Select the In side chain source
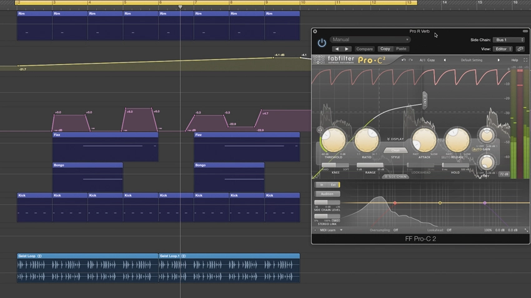This screenshot has width=531, height=298. 321,185
